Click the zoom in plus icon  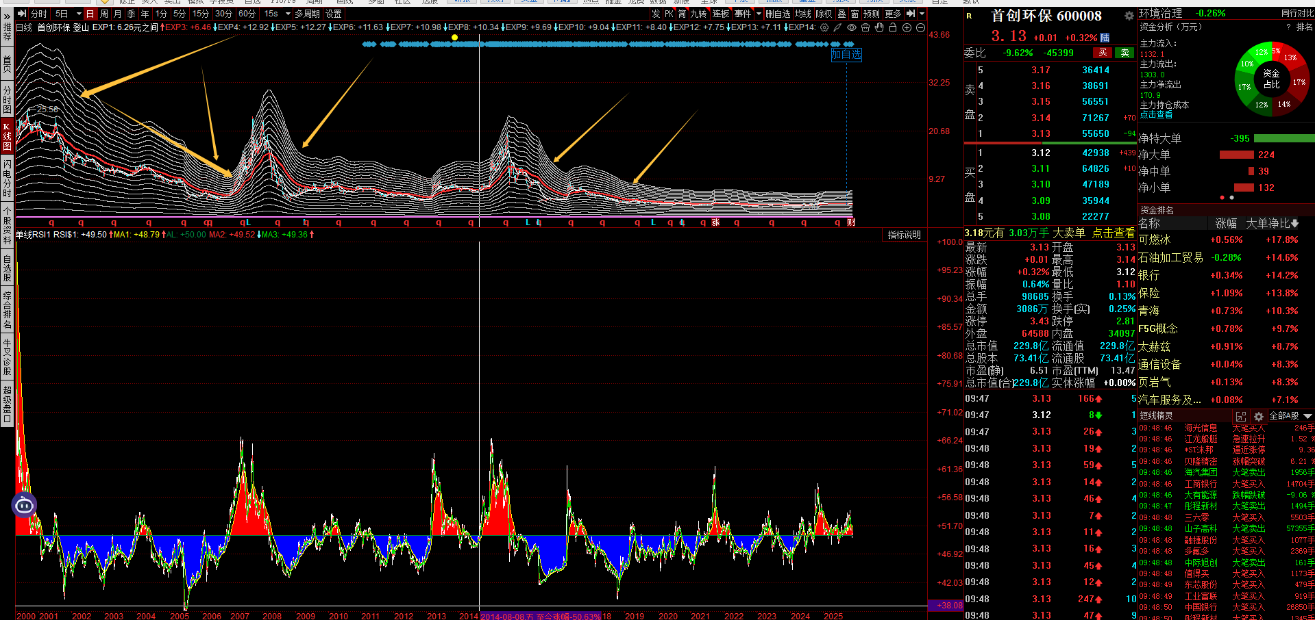(x=907, y=27)
